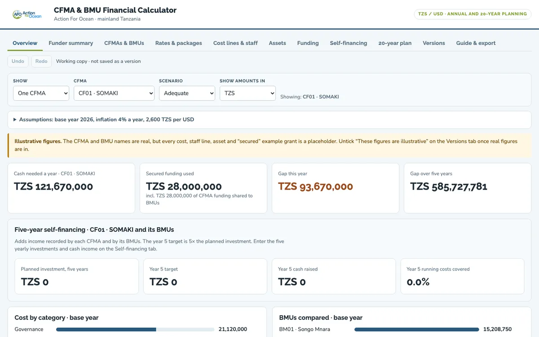Click the Songo Mnara amount 15,208,750
This screenshot has width=539, height=337.
point(497,329)
